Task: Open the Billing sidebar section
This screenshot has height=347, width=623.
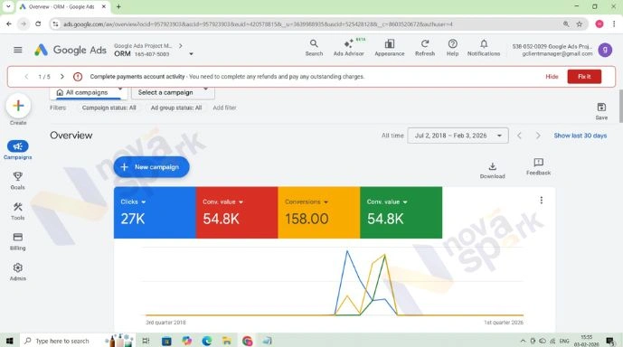Action: (17, 242)
